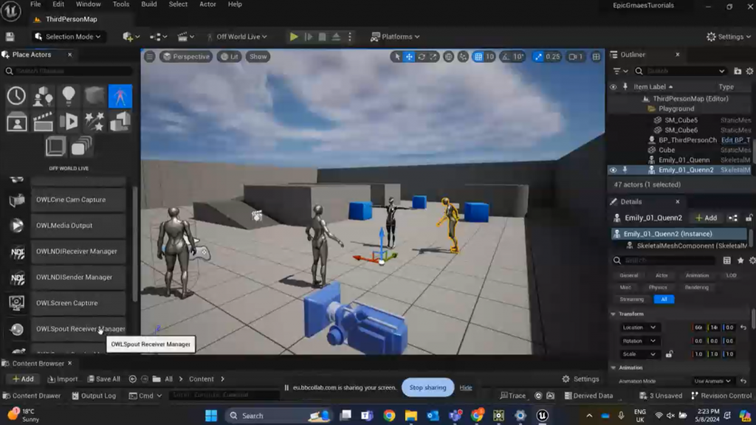The image size is (756, 425).
Task: Open the Build menu
Action: (x=149, y=4)
